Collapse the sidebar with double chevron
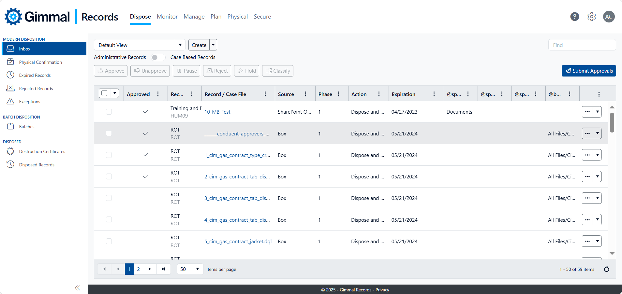 click(x=77, y=288)
